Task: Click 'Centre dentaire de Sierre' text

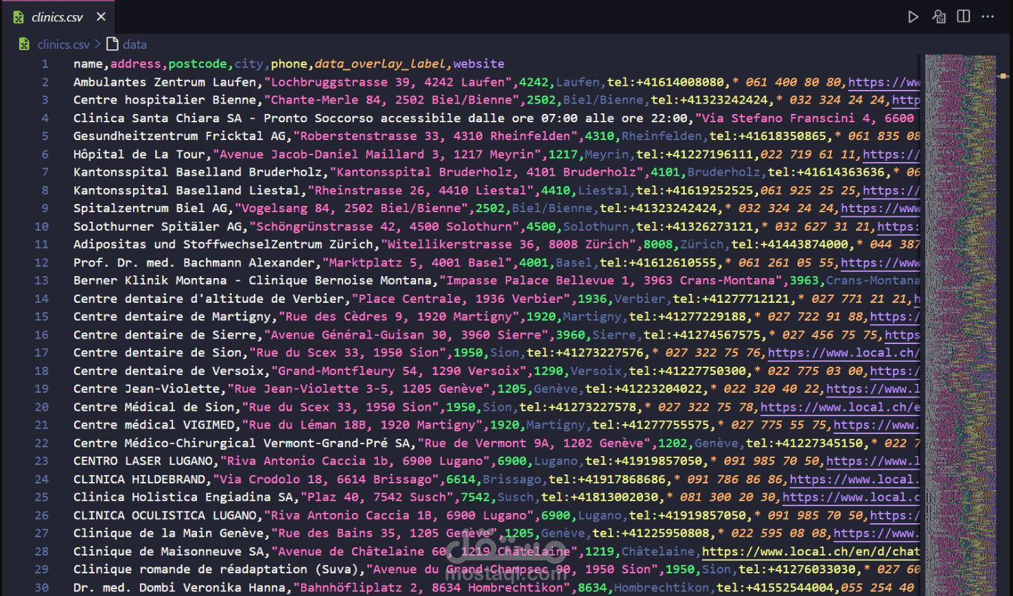Action: click(x=165, y=335)
